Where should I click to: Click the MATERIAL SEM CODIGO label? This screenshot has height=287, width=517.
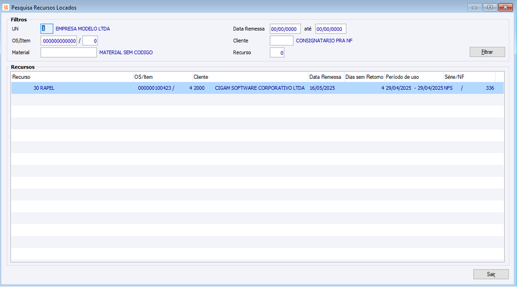(x=126, y=52)
